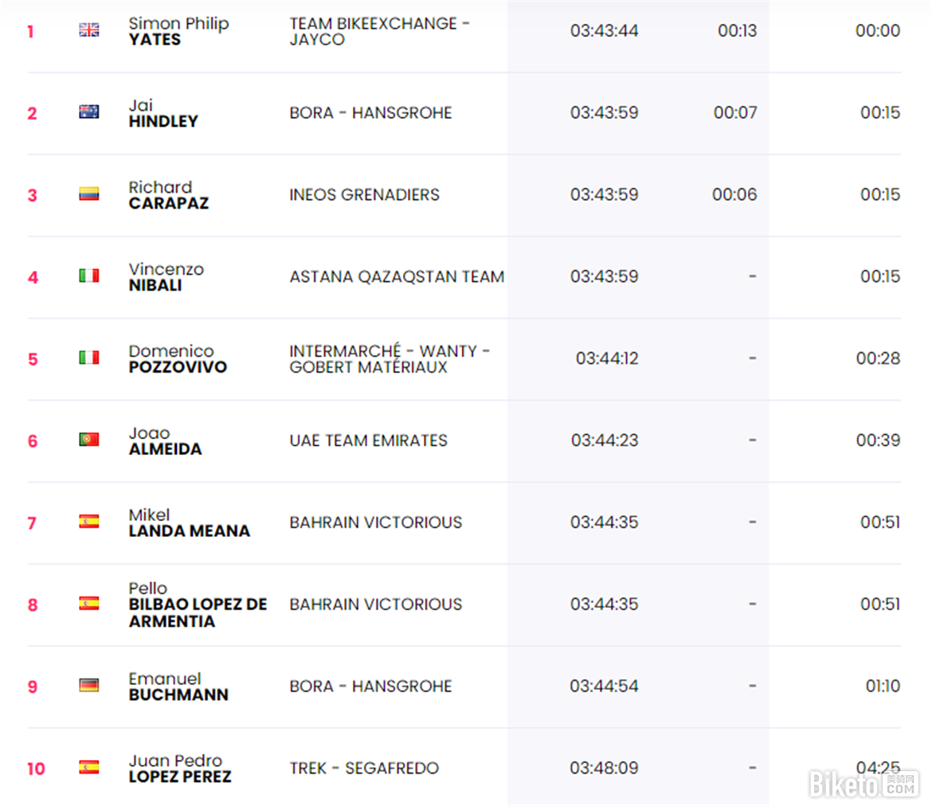Open rider Jai Hindley's name

163,113
